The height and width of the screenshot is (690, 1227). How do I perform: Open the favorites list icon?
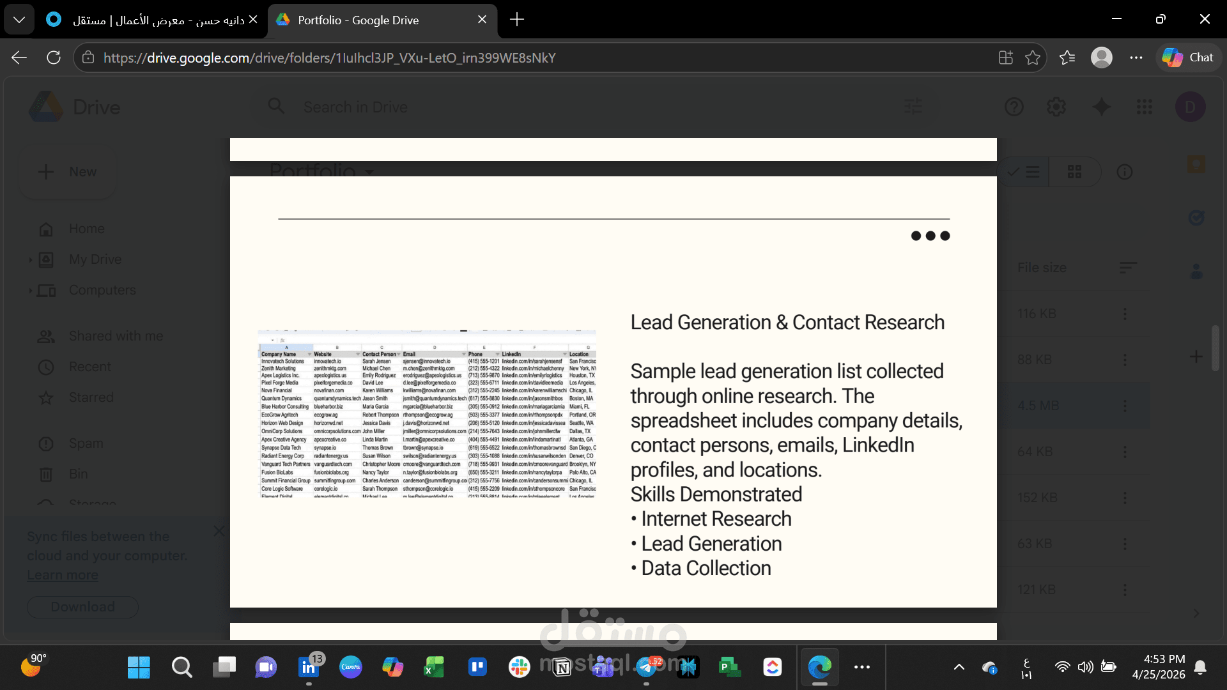[1067, 57]
